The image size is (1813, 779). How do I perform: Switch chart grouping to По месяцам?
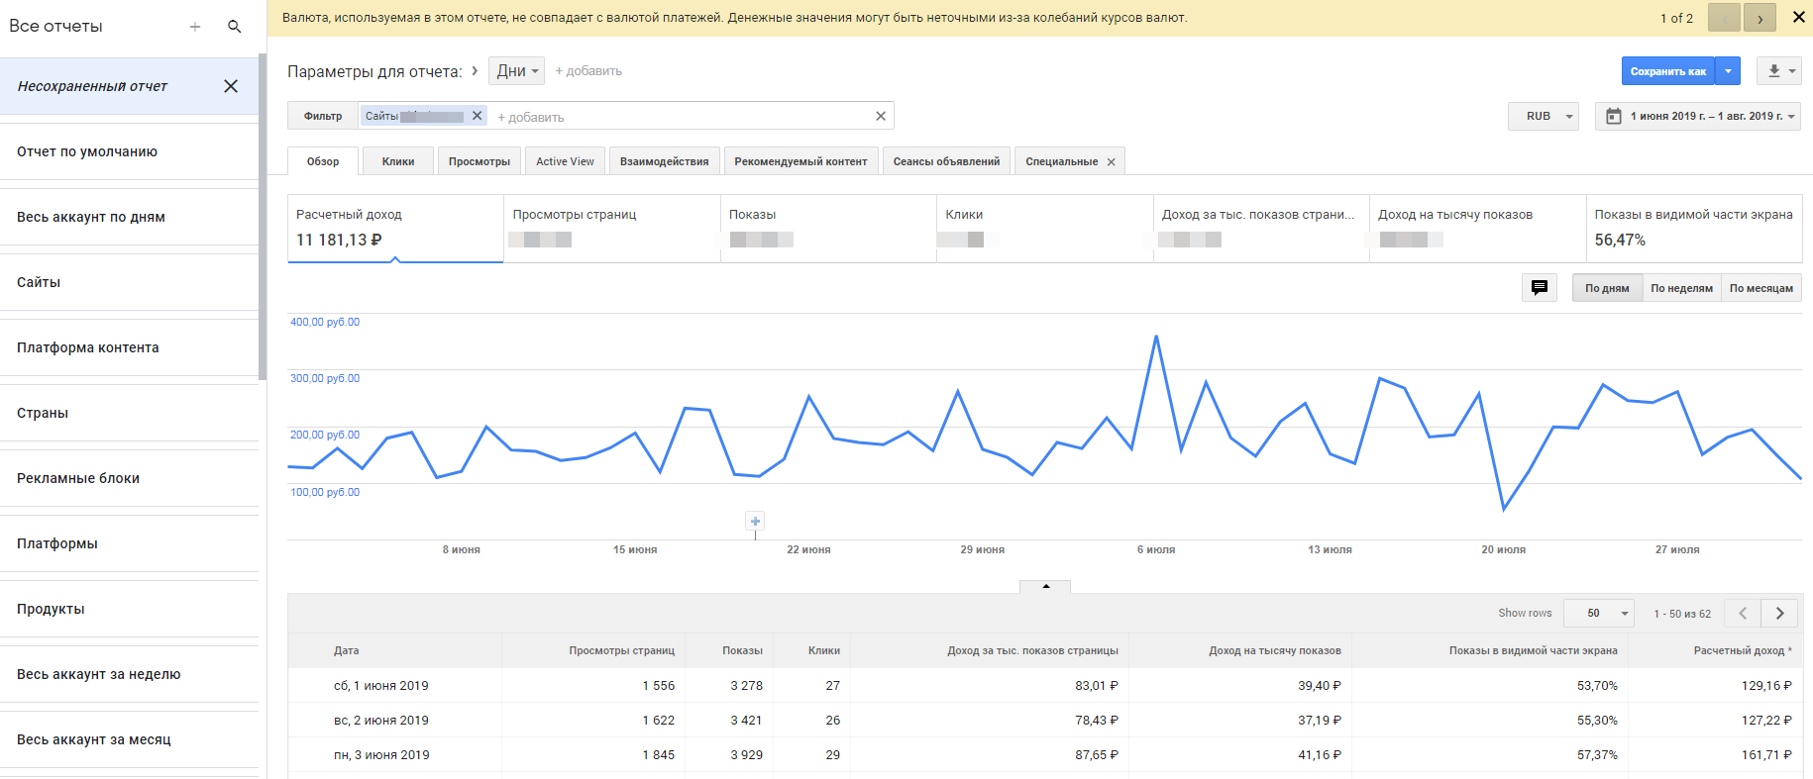click(1760, 288)
